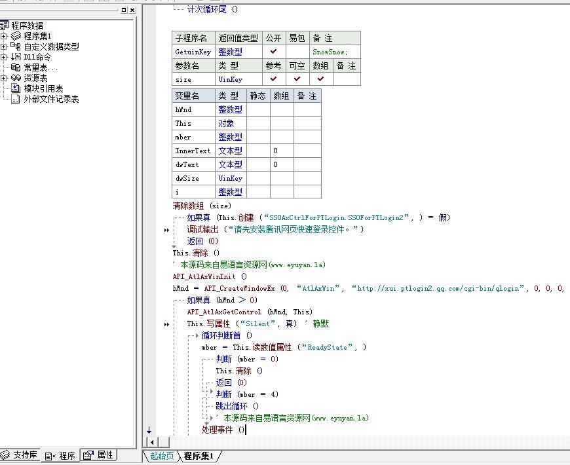Click the GetuinKey subroutine name cell
The width and height of the screenshot is (570, 465).
[x=194, y=52]
